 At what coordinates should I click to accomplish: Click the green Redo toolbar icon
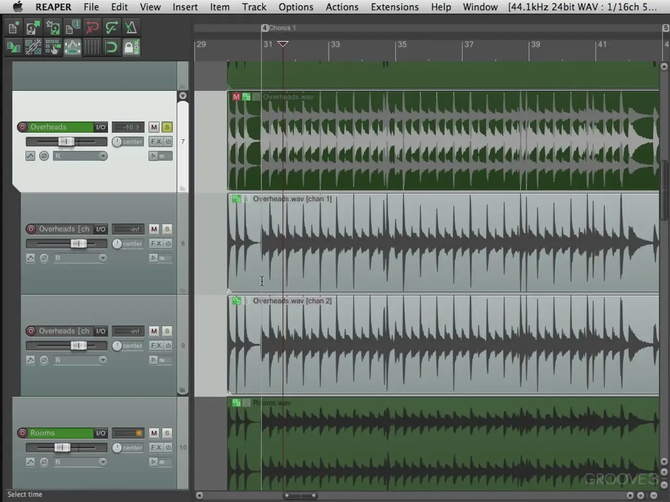click(x=111, y=28)
